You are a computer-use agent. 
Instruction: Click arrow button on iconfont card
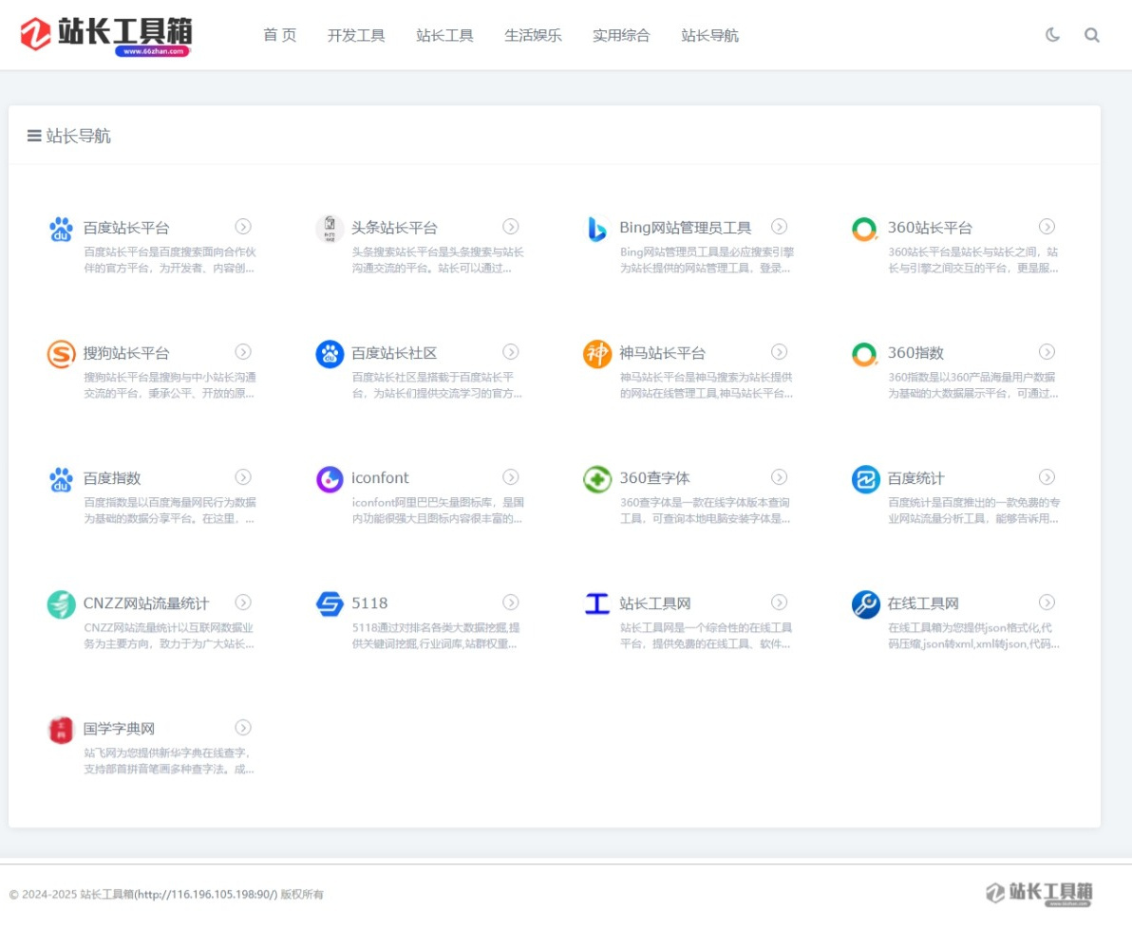tap(511, 476)
